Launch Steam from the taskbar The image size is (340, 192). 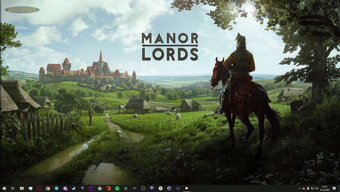(74, 188)
